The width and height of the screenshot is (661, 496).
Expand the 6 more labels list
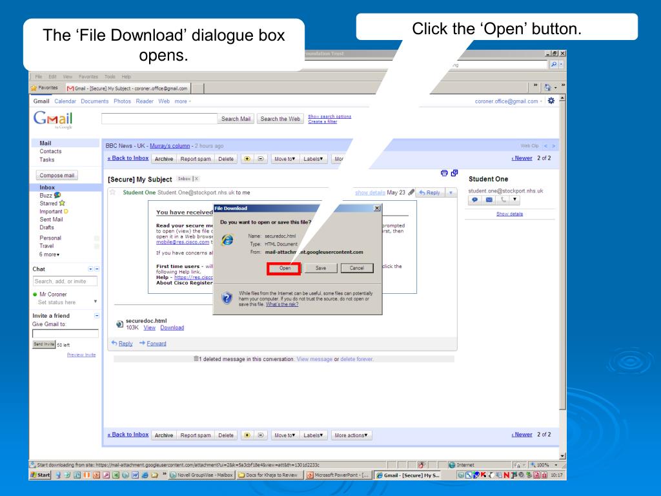pos(49,254)
